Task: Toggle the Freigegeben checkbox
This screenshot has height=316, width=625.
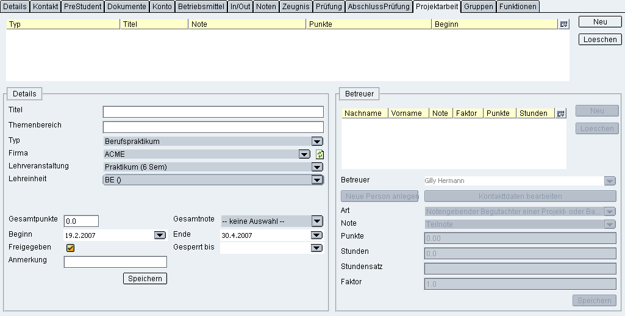Action: tap(70, 248)
